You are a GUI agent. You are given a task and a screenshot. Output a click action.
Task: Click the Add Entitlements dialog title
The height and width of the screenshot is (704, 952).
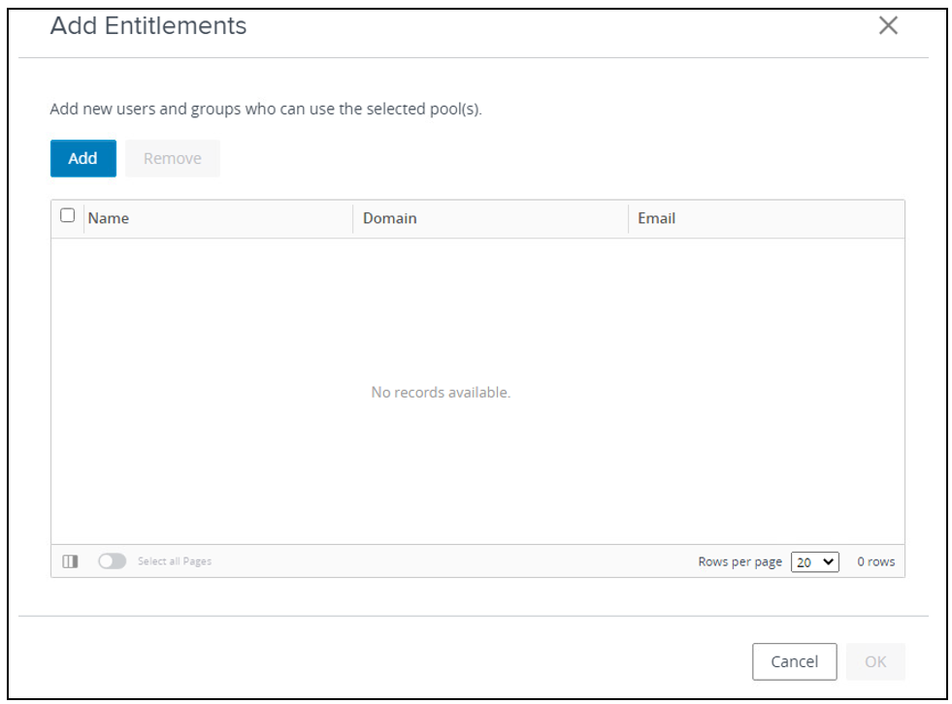click(148, 26)
